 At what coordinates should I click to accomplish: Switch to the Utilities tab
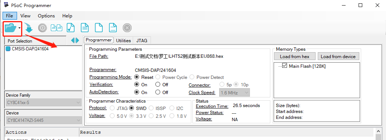point(123,40)
